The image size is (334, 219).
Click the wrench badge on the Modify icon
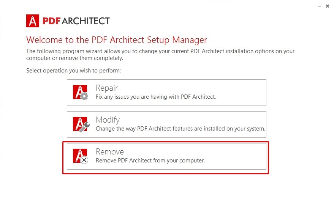point(85,127)
